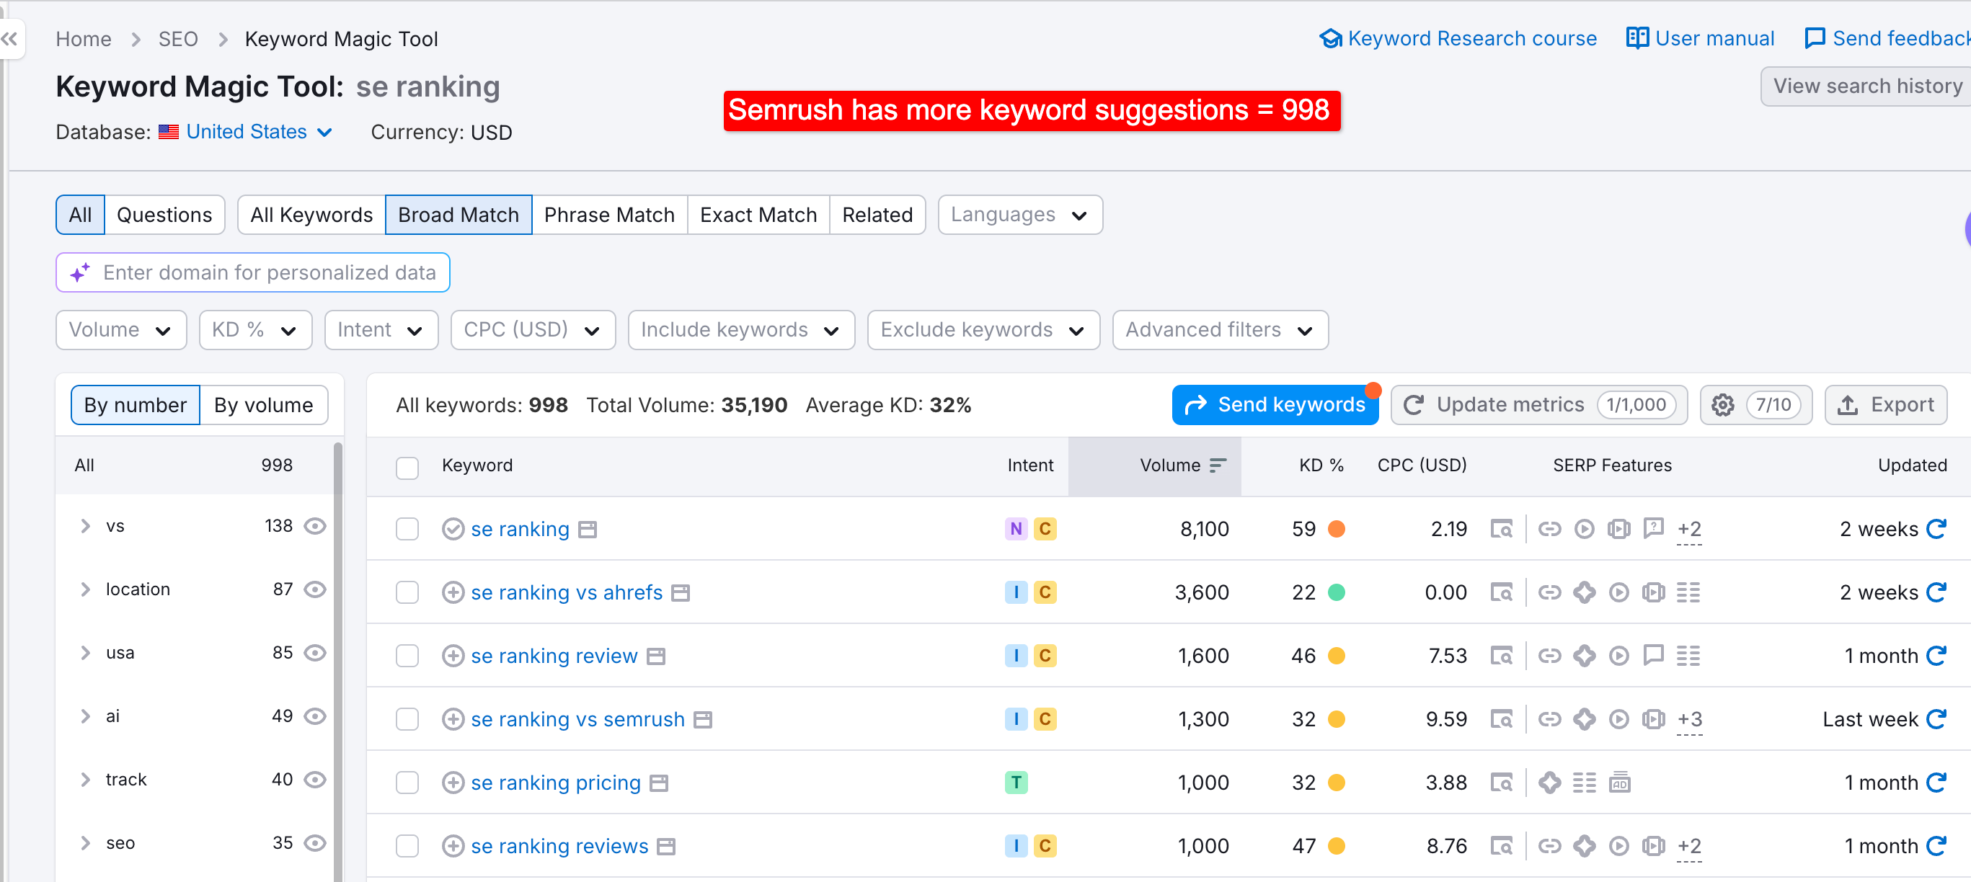
Task: Open SERP snapshot icon next to se ranking review
Action: coord(656,656)
